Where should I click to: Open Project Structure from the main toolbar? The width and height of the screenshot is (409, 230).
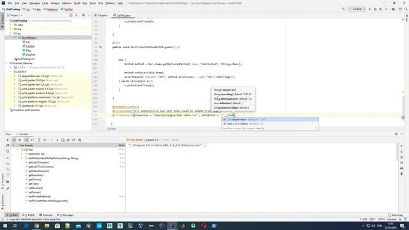click(394, 9)
